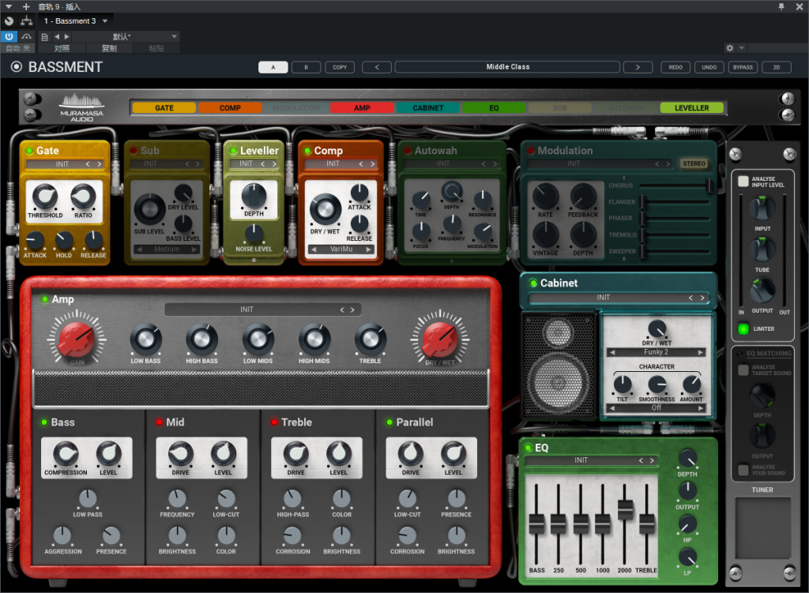The width and height of the screenshot is (809, 593).
Task: Jump to the GATE tab in the rack
Action: 164,107
